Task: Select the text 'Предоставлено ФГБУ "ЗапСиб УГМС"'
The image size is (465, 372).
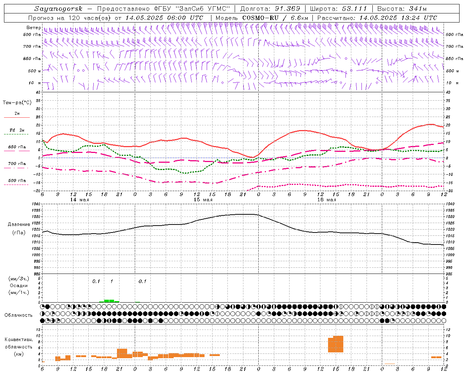Action: [x=163, y=9]
